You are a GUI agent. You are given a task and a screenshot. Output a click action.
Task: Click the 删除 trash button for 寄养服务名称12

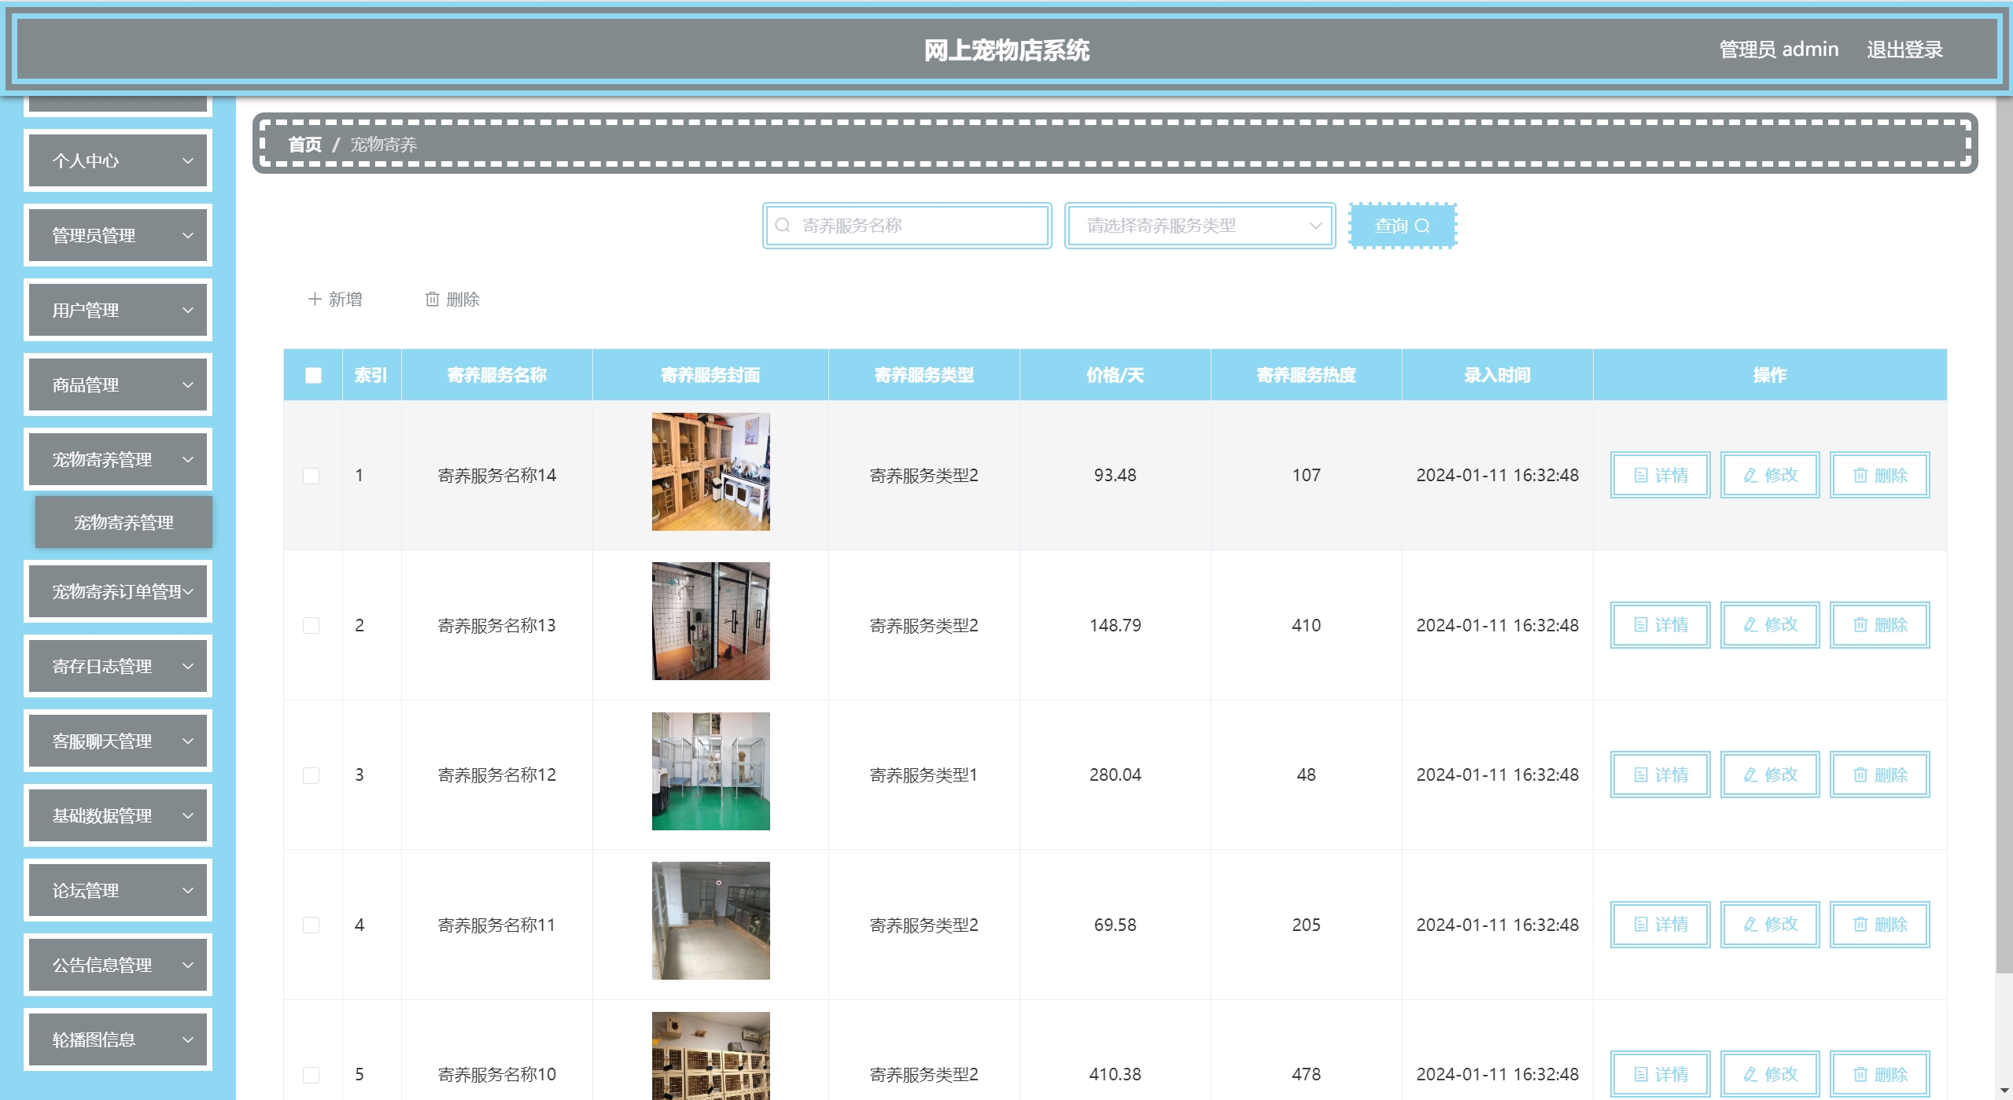1879,774
